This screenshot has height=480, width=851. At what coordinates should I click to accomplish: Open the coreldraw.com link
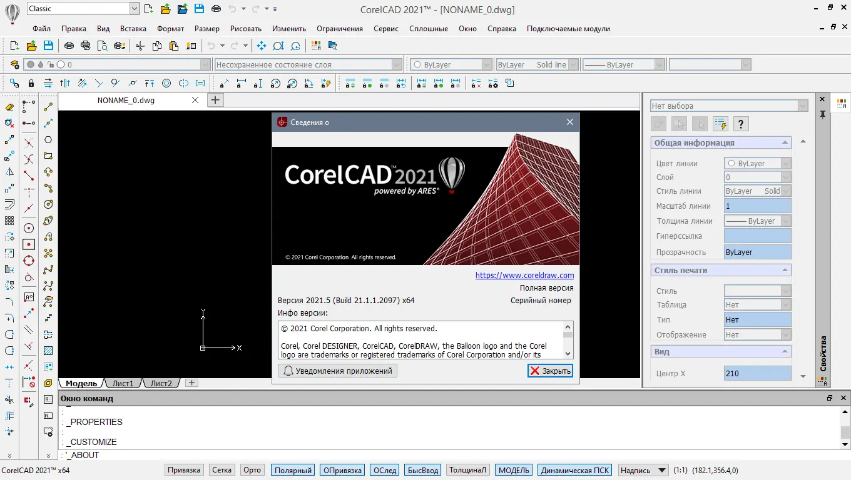(524, 275)
